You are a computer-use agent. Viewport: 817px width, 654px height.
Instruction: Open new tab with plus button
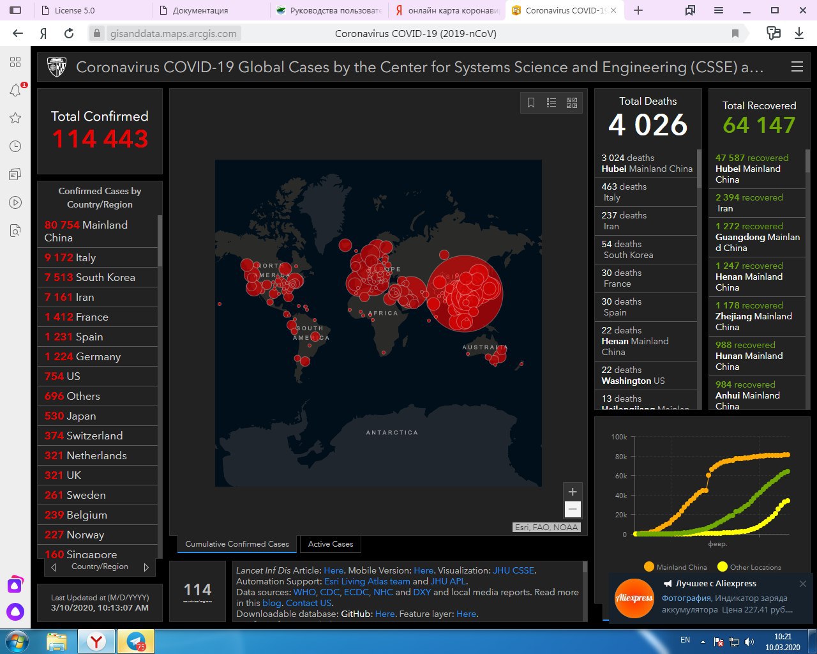[x=638, y=10]
